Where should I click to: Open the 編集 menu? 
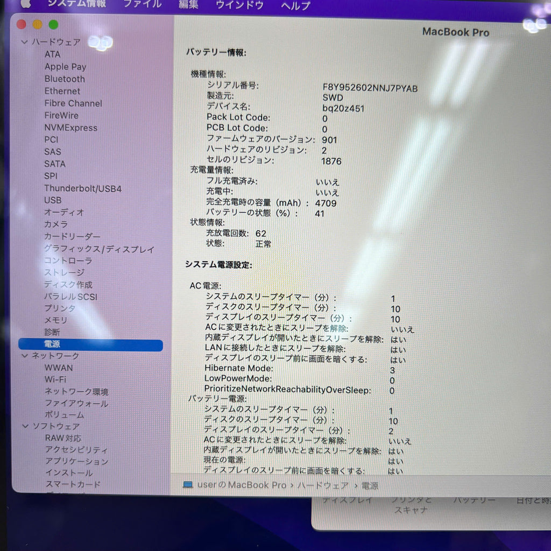(188, 4)
